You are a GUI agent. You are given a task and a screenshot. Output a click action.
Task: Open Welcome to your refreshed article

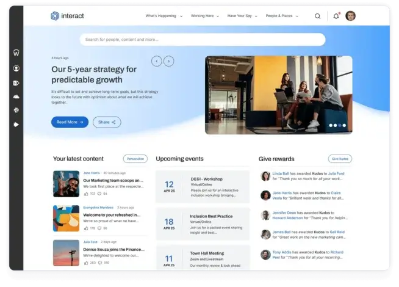coord(112,215)
